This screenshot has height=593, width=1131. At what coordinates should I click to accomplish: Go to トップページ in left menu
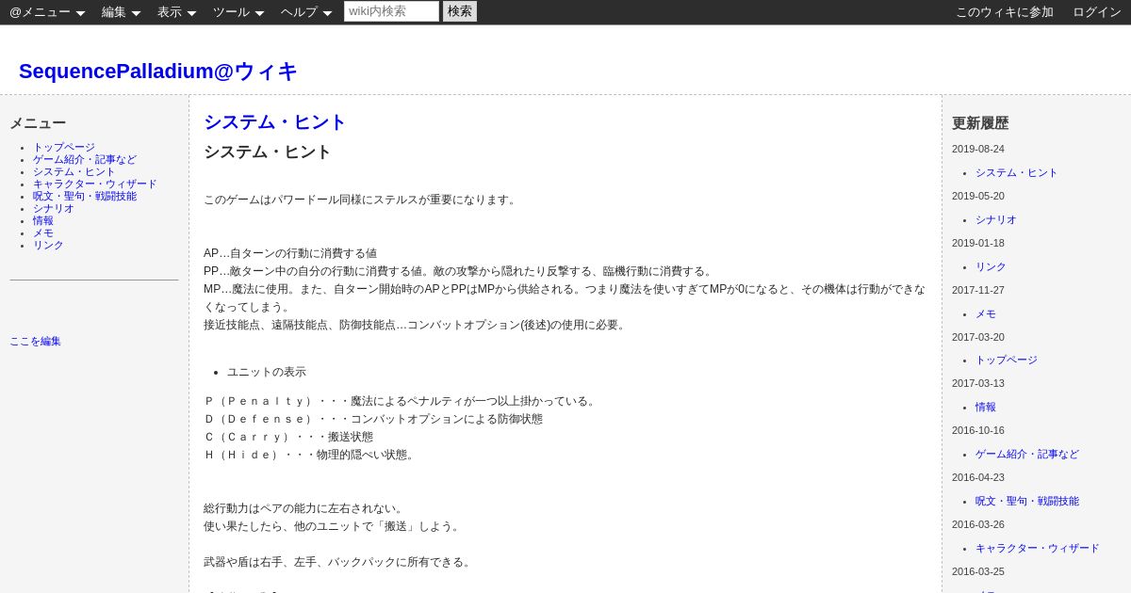tap(64, 148)
